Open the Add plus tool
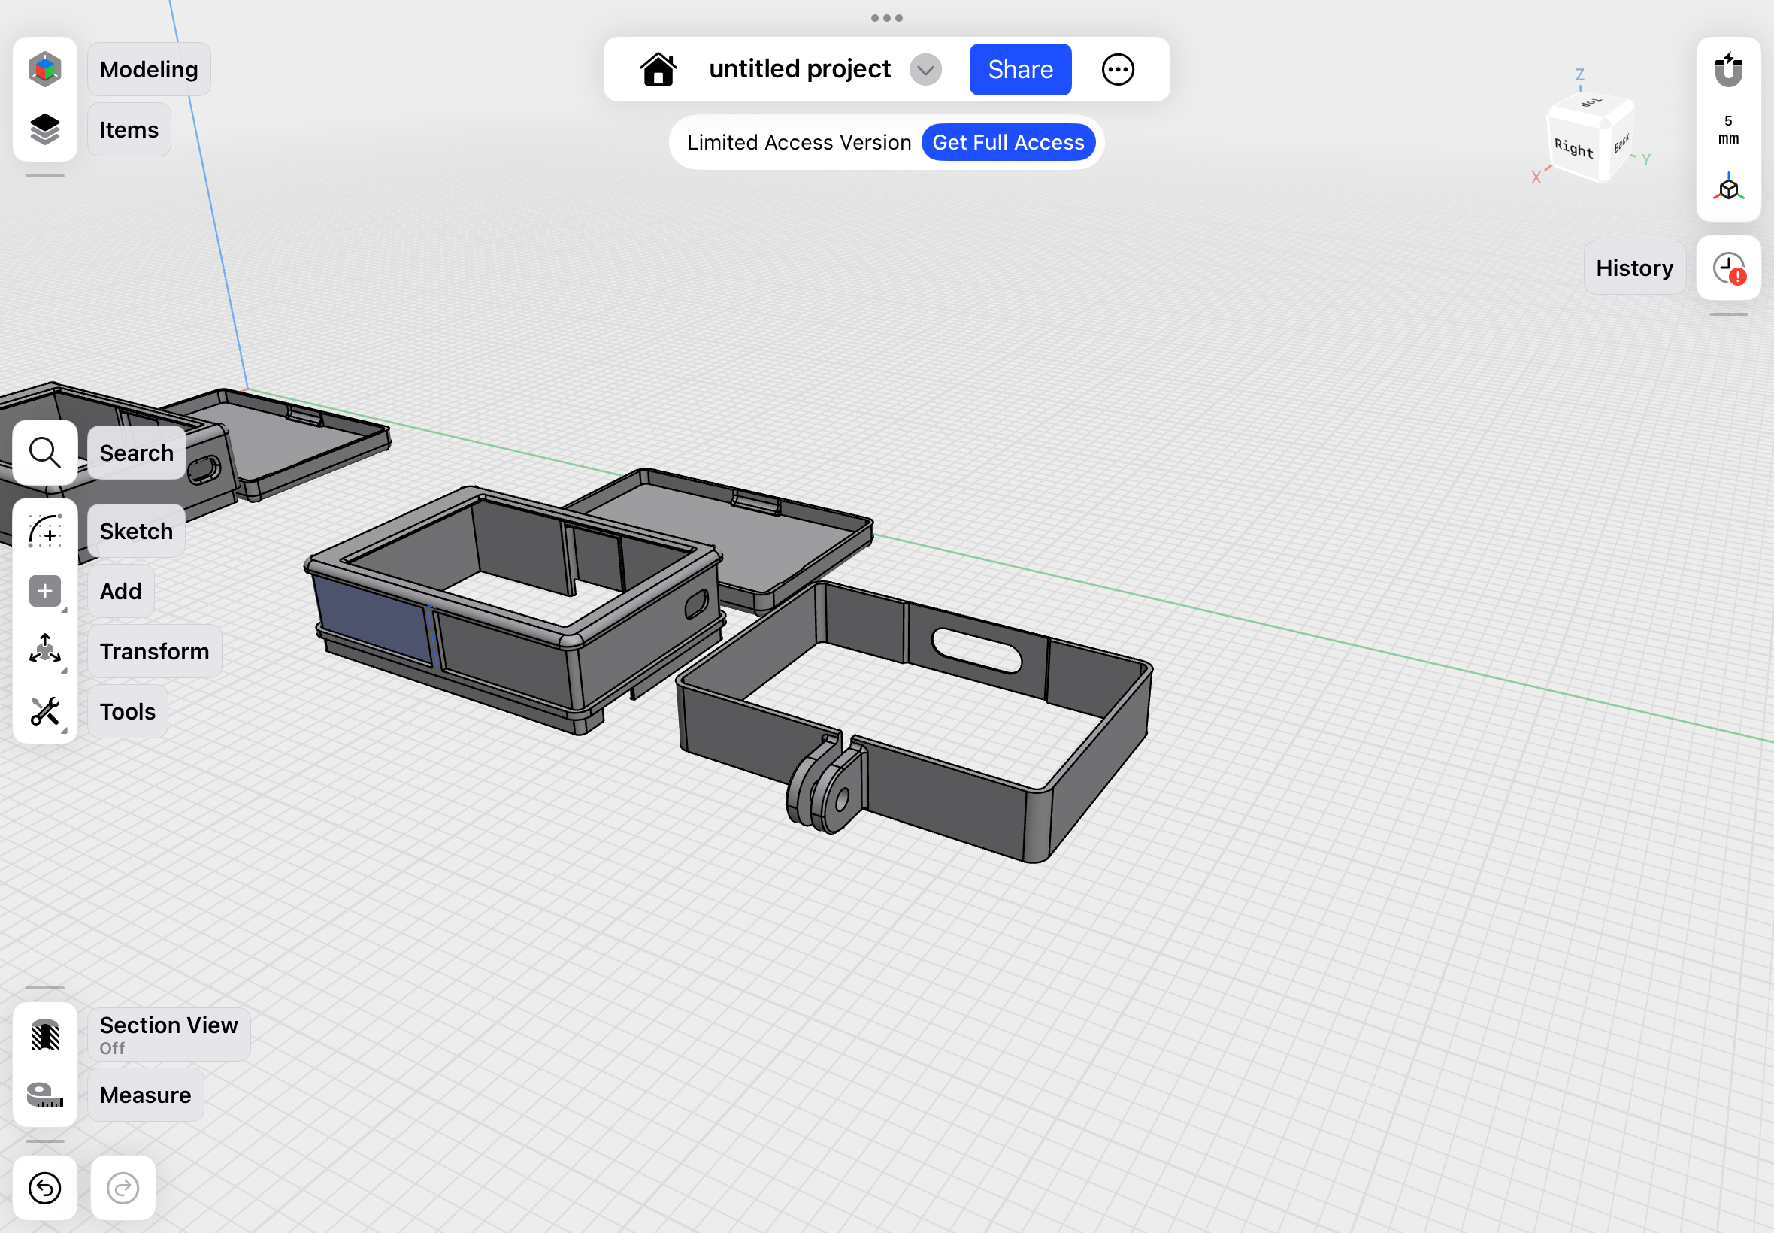The width and height of the screenshot is (1774, 1233). [45, 592]
